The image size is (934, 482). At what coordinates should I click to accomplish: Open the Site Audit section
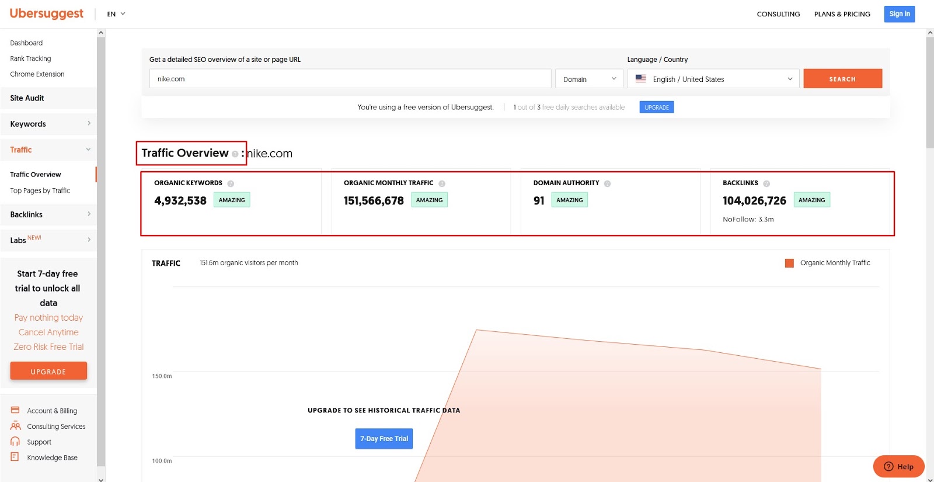(48, 98)
